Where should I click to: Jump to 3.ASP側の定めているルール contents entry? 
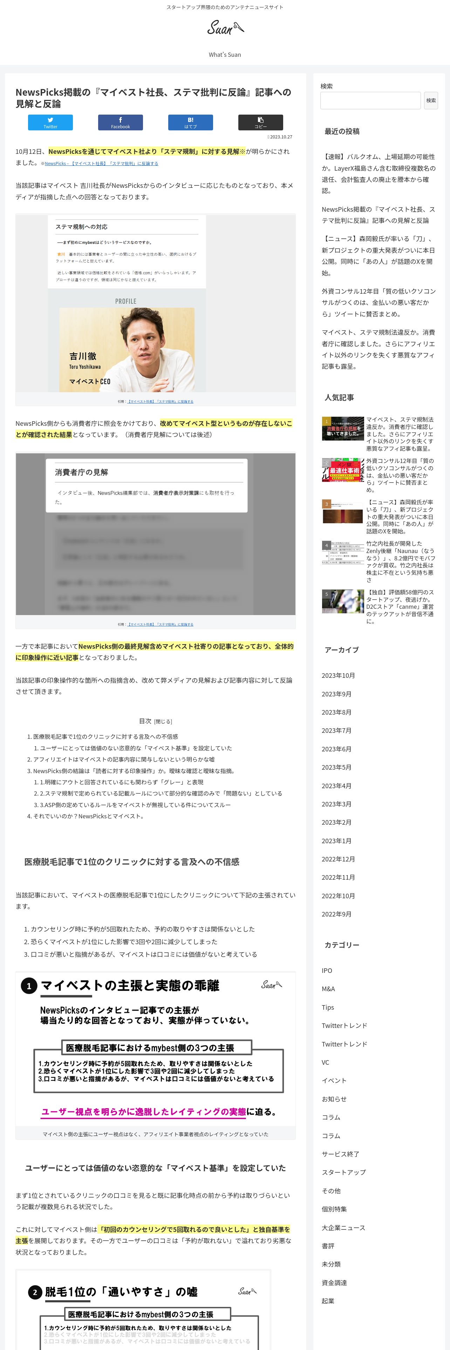(135, 805)
